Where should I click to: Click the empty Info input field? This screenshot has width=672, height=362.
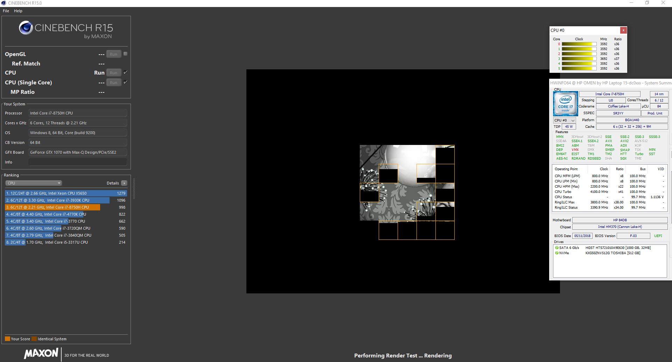pyautogui.click(x=78, y=162)
